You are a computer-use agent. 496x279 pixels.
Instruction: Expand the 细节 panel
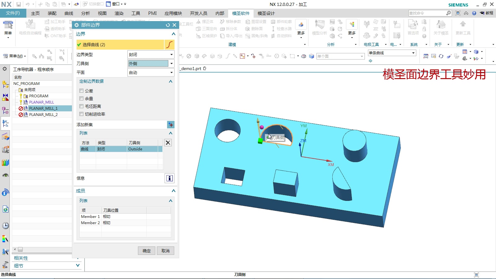pos(78,266)
